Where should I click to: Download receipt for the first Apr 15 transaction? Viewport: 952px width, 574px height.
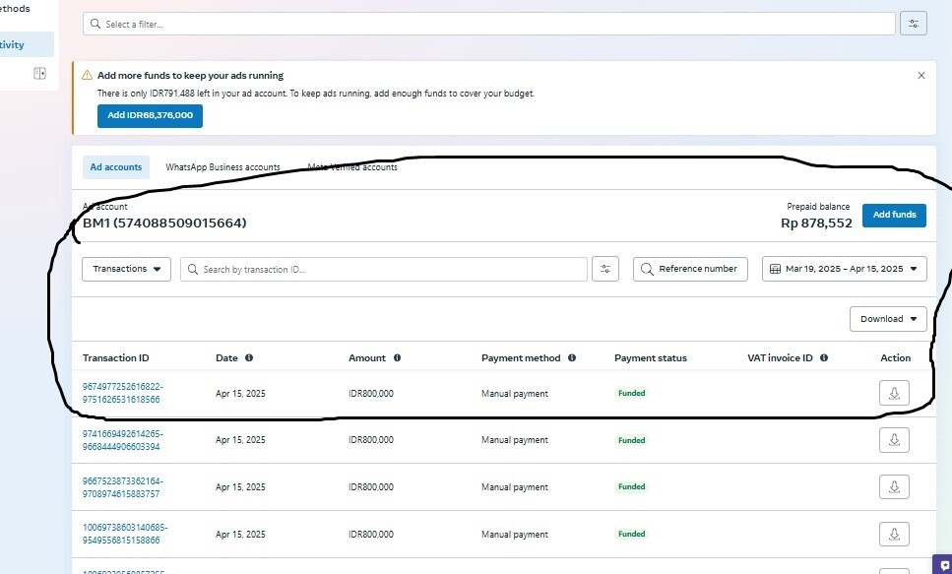(x=894, y=393)
